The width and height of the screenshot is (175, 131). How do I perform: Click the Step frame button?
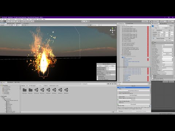88,21
